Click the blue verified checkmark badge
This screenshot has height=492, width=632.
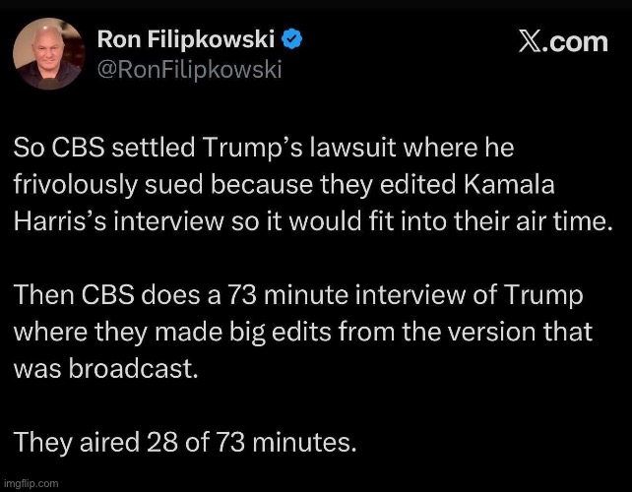[x=293, y=41]
